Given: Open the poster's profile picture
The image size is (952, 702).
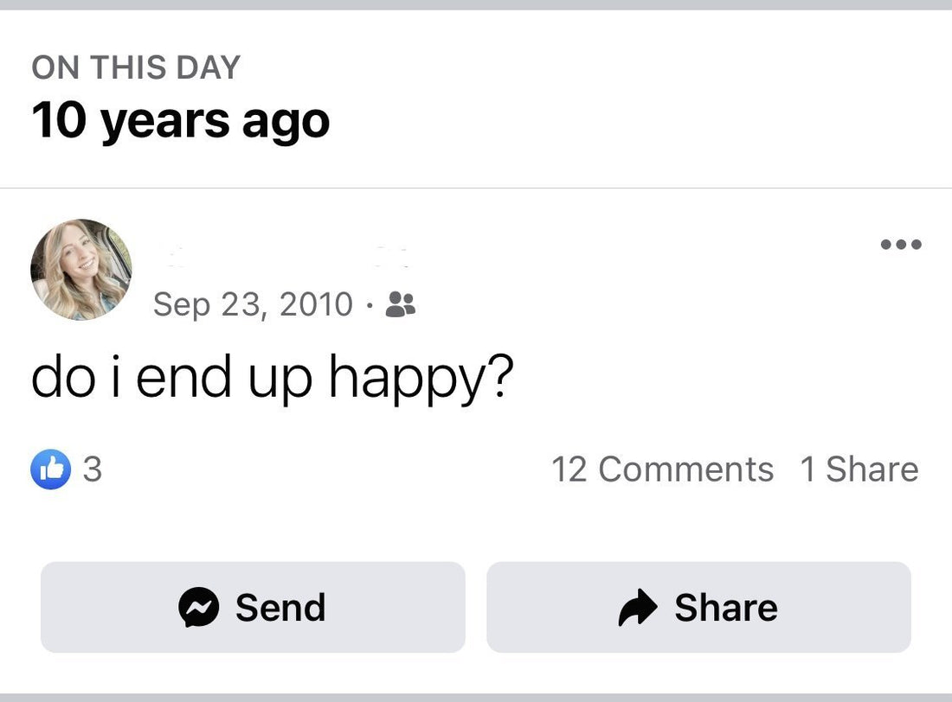Looking at the screenshot, I should click(81, 269).
